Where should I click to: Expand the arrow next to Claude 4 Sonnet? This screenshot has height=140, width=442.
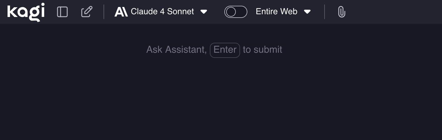coord(204,12)
